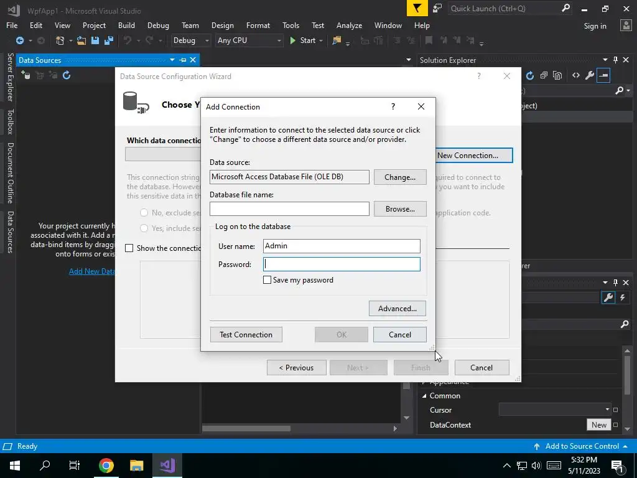The image size is (637, 478).
Task: Click Show All Files in Solution Explorer
Action: [x=558, y=75]
